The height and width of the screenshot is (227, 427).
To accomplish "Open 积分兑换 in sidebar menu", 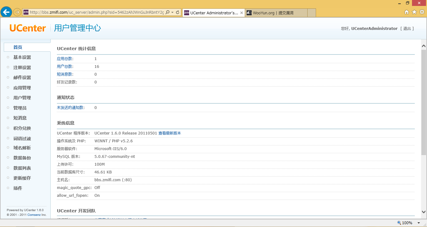I will (22, 128).
